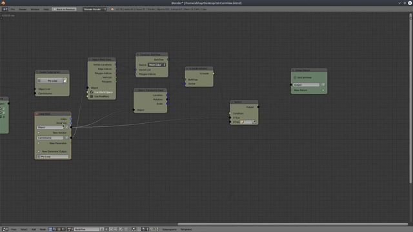This screenshot has width=413, height=232.
Task: Click the browse node tree icon
Action: (x=70, y=229)
